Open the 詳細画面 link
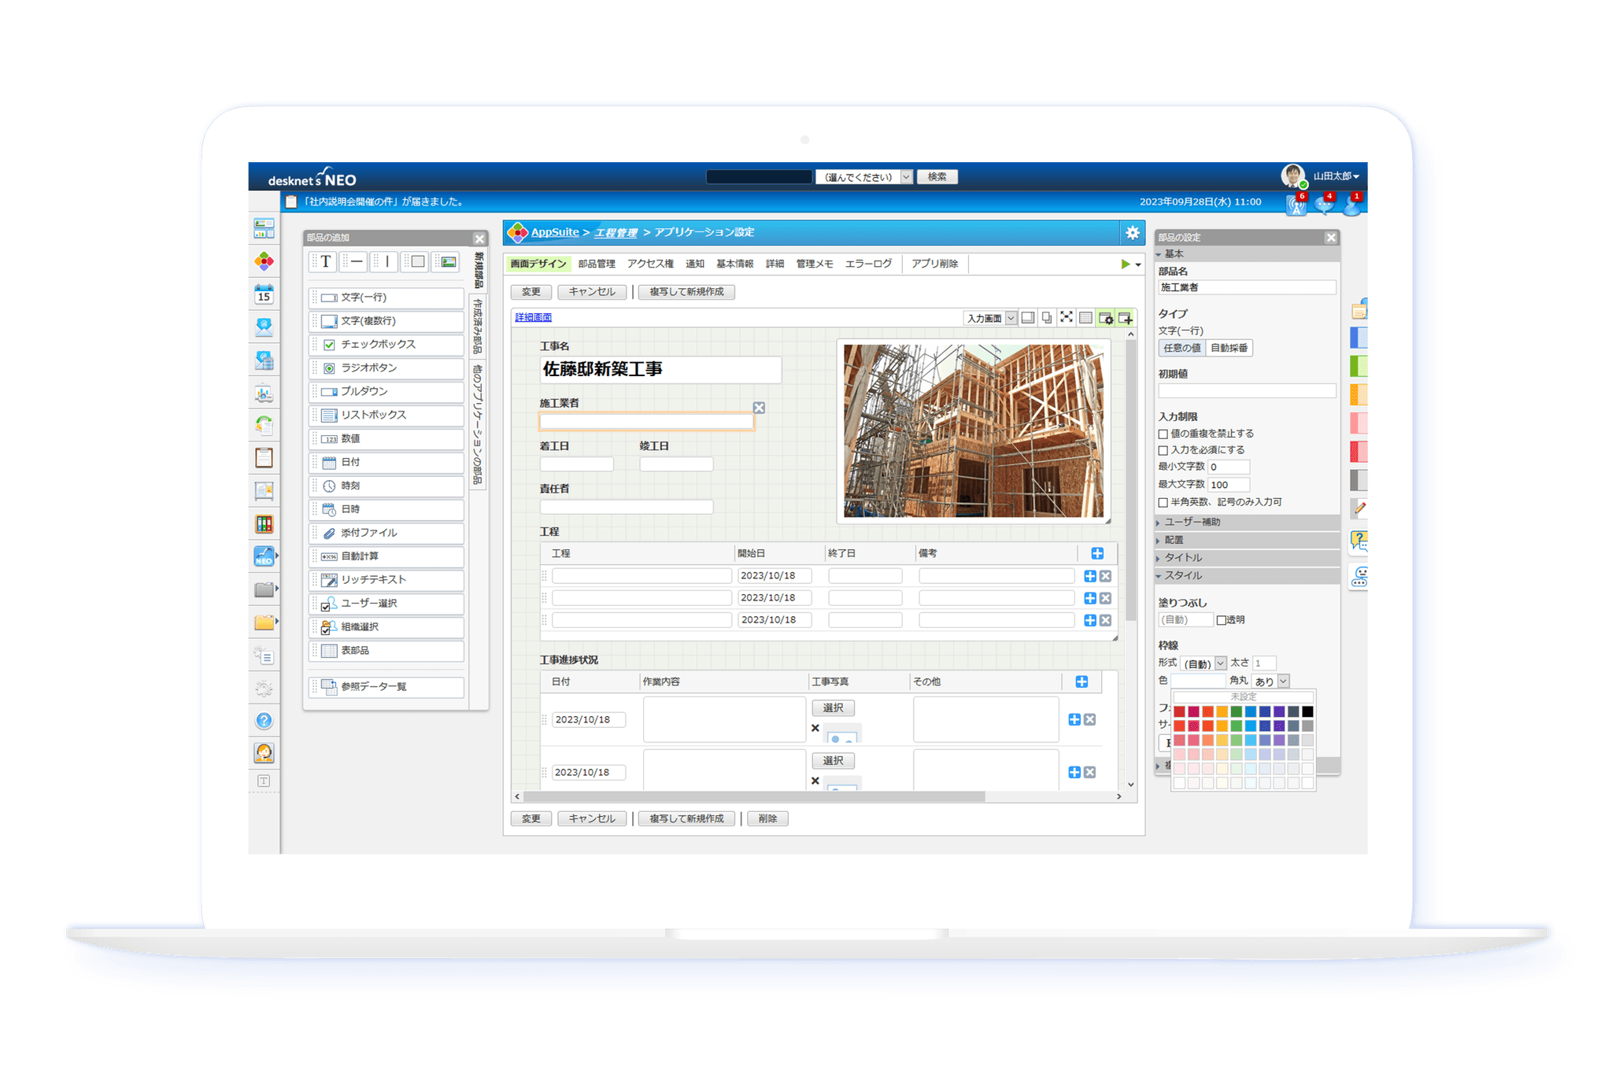This screenshot has height=1075, width=1612. [533, 318]
